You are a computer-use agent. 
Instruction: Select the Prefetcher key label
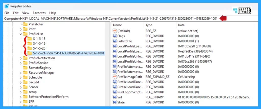click(x=36, y=24)
